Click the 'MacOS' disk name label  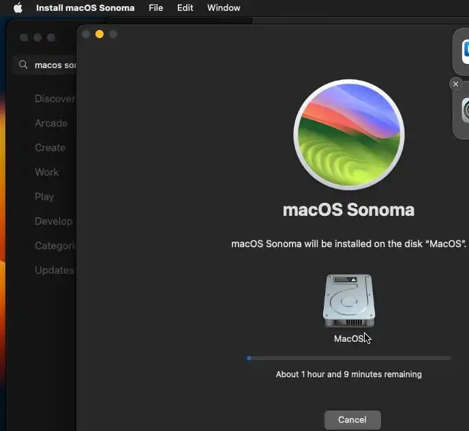[349, 338]
